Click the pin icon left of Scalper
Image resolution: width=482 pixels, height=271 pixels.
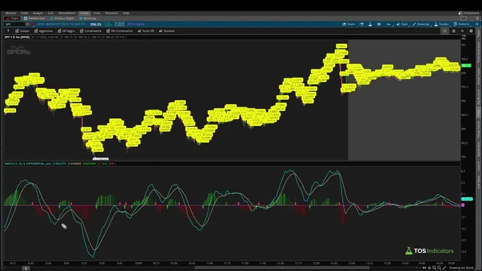[9, 31]
